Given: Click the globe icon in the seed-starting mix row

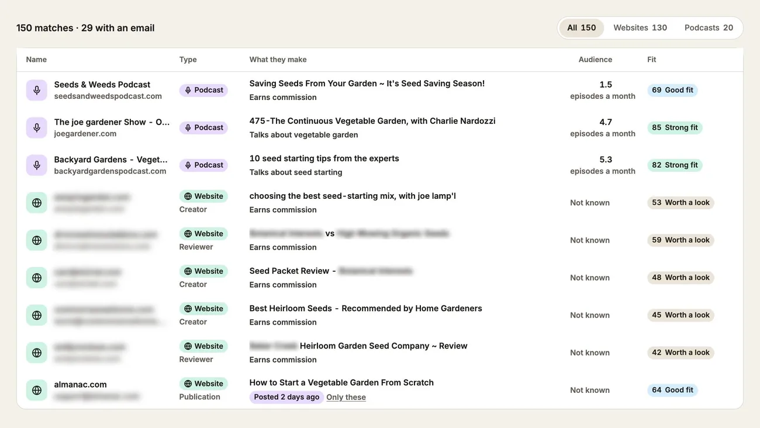Looking at the screenshot, I should point(37,202).
